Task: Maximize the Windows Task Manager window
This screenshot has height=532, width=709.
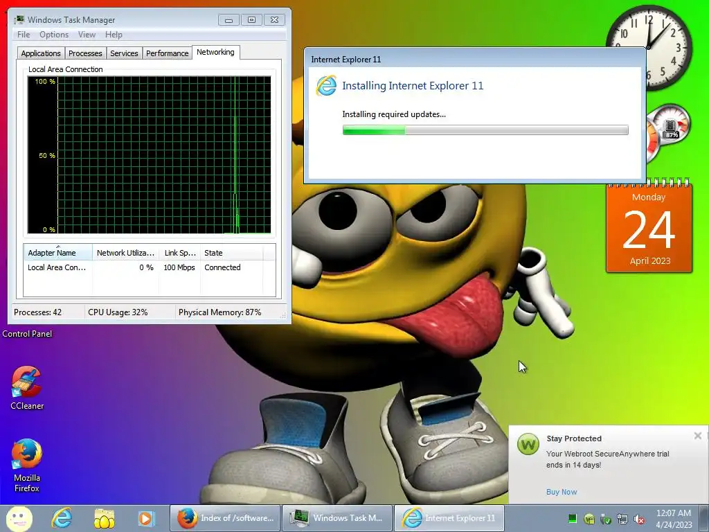Action: pyautogui.click(x=251, y=20)
